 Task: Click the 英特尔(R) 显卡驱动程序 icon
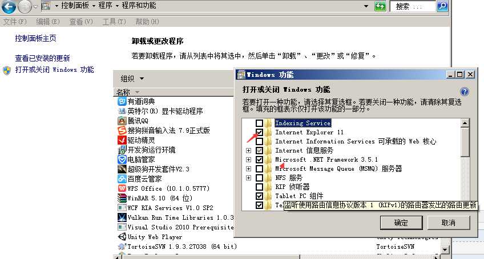coord(122,111)
